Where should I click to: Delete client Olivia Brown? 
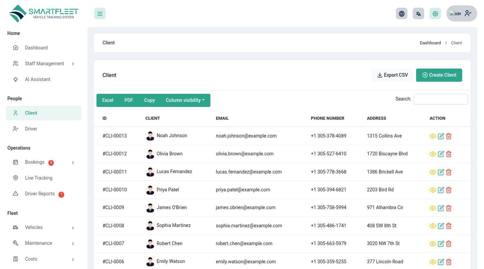point(449,154)
